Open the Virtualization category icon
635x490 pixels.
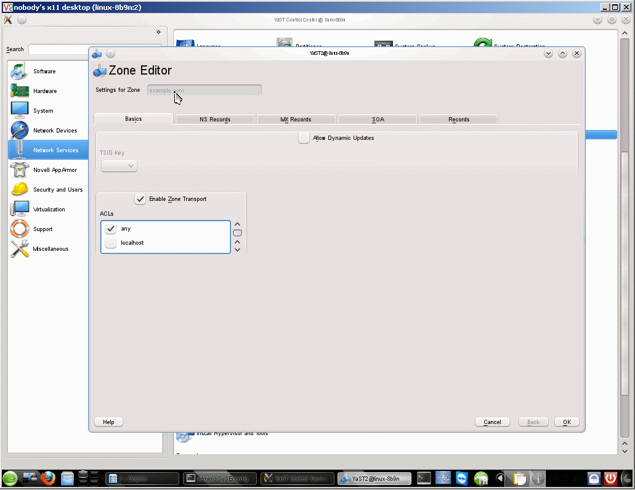[20, 209]
